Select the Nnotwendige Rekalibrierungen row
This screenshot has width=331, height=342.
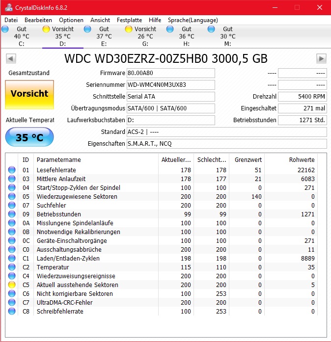[162, 232]
